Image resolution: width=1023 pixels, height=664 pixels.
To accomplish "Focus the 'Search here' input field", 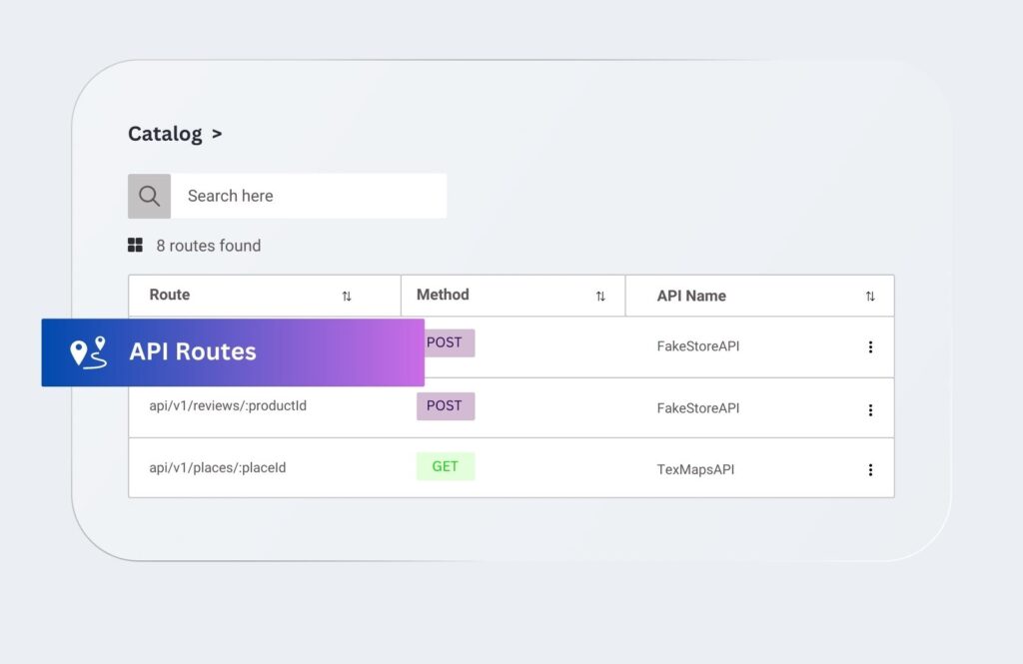I will [309, 196].
